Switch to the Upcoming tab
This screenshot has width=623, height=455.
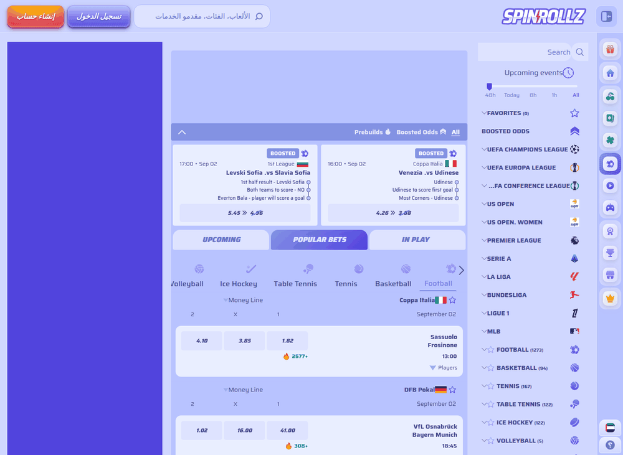click(x=221, y=240)
